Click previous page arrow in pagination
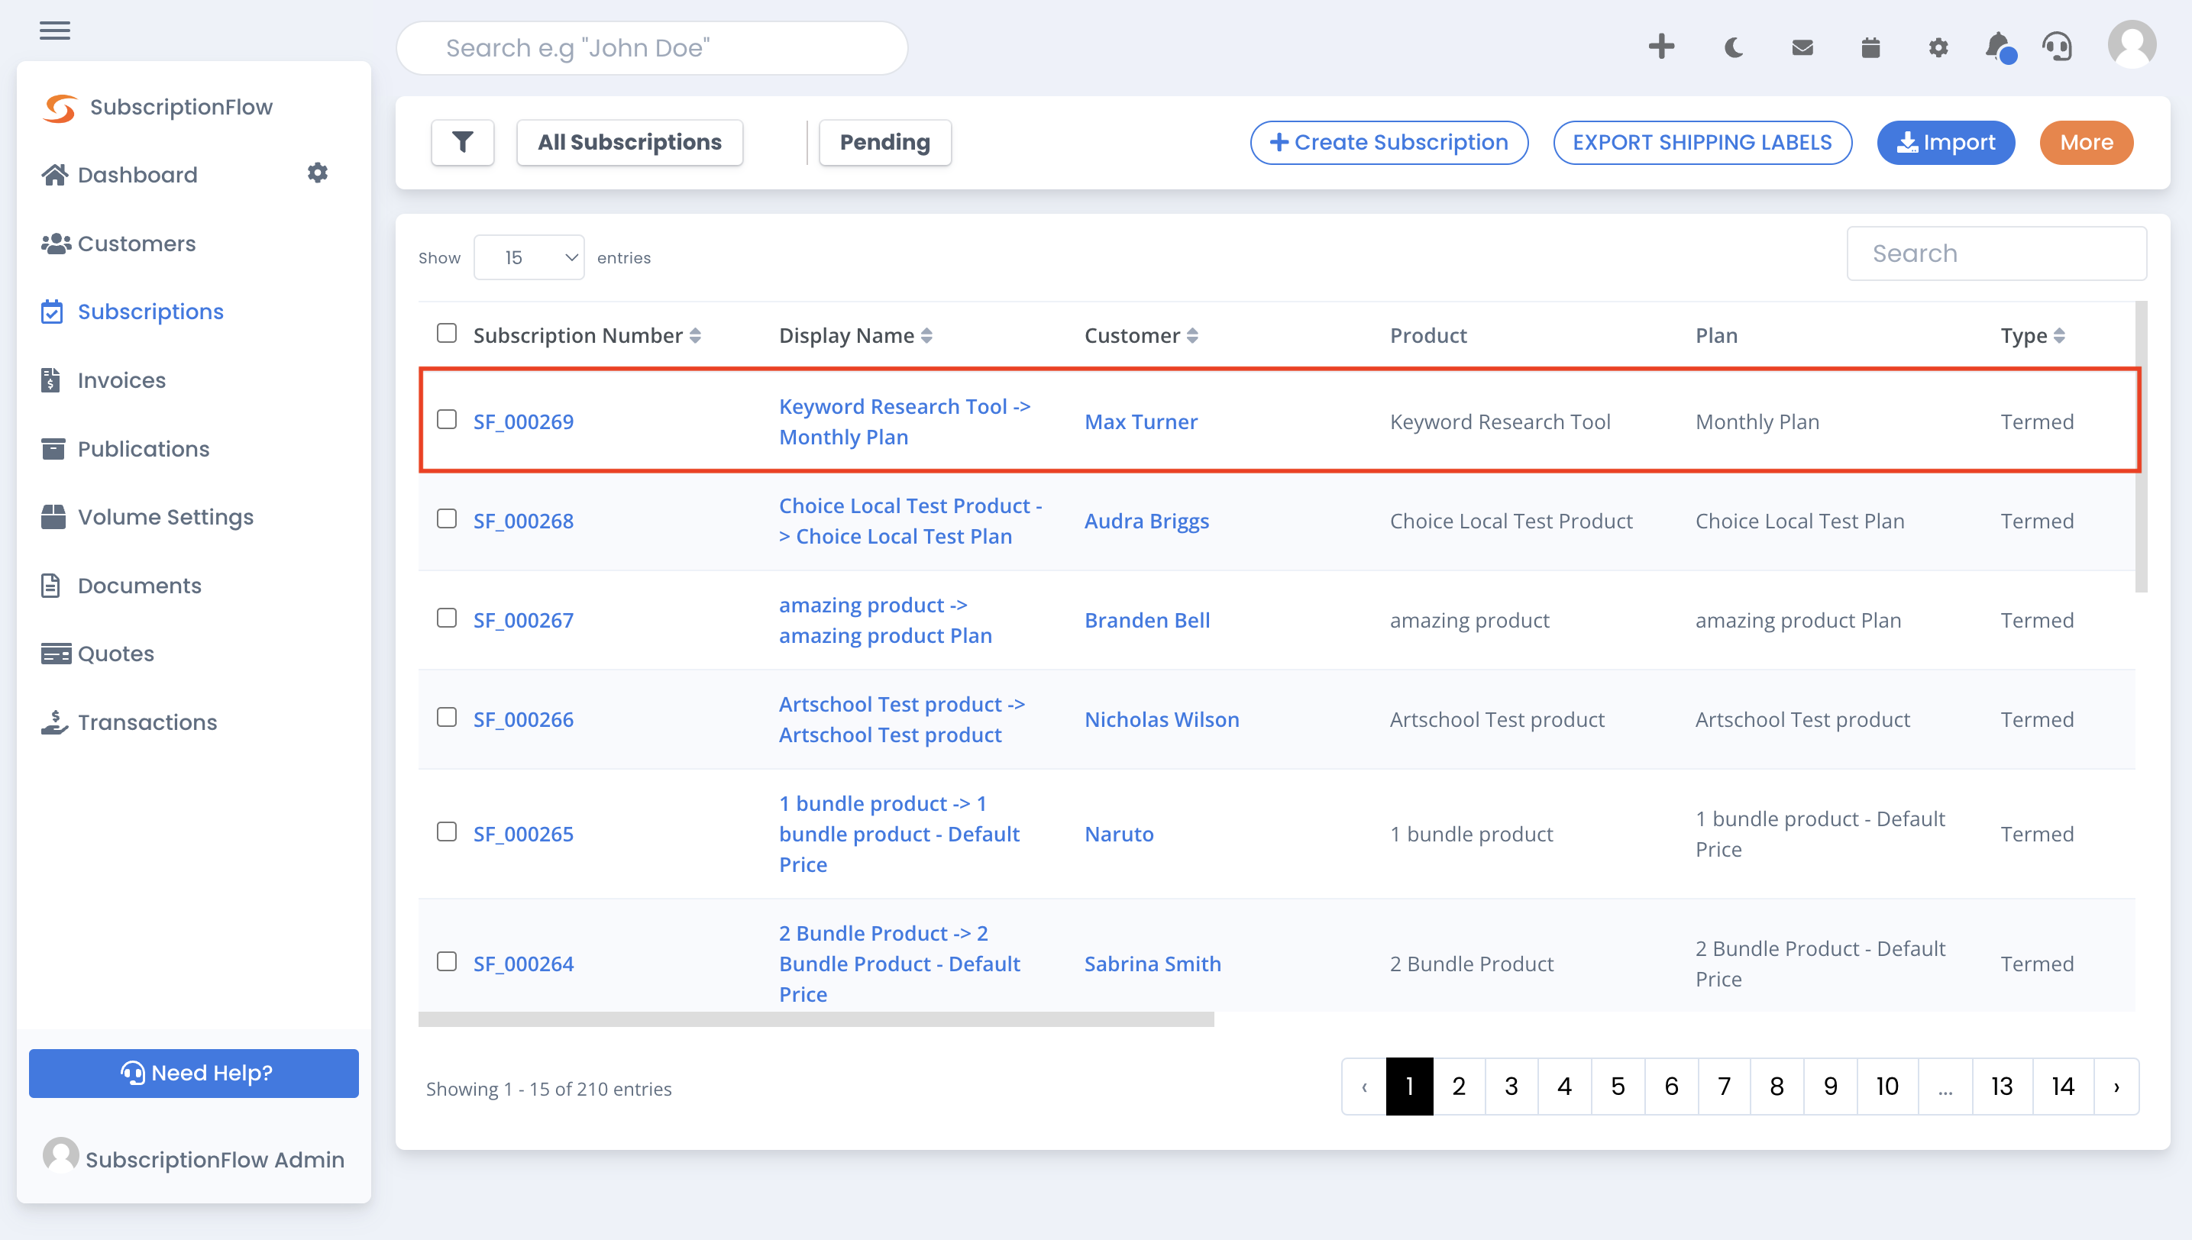This screenshot has width=2192, height=1240. [x=1364, y=1086]
